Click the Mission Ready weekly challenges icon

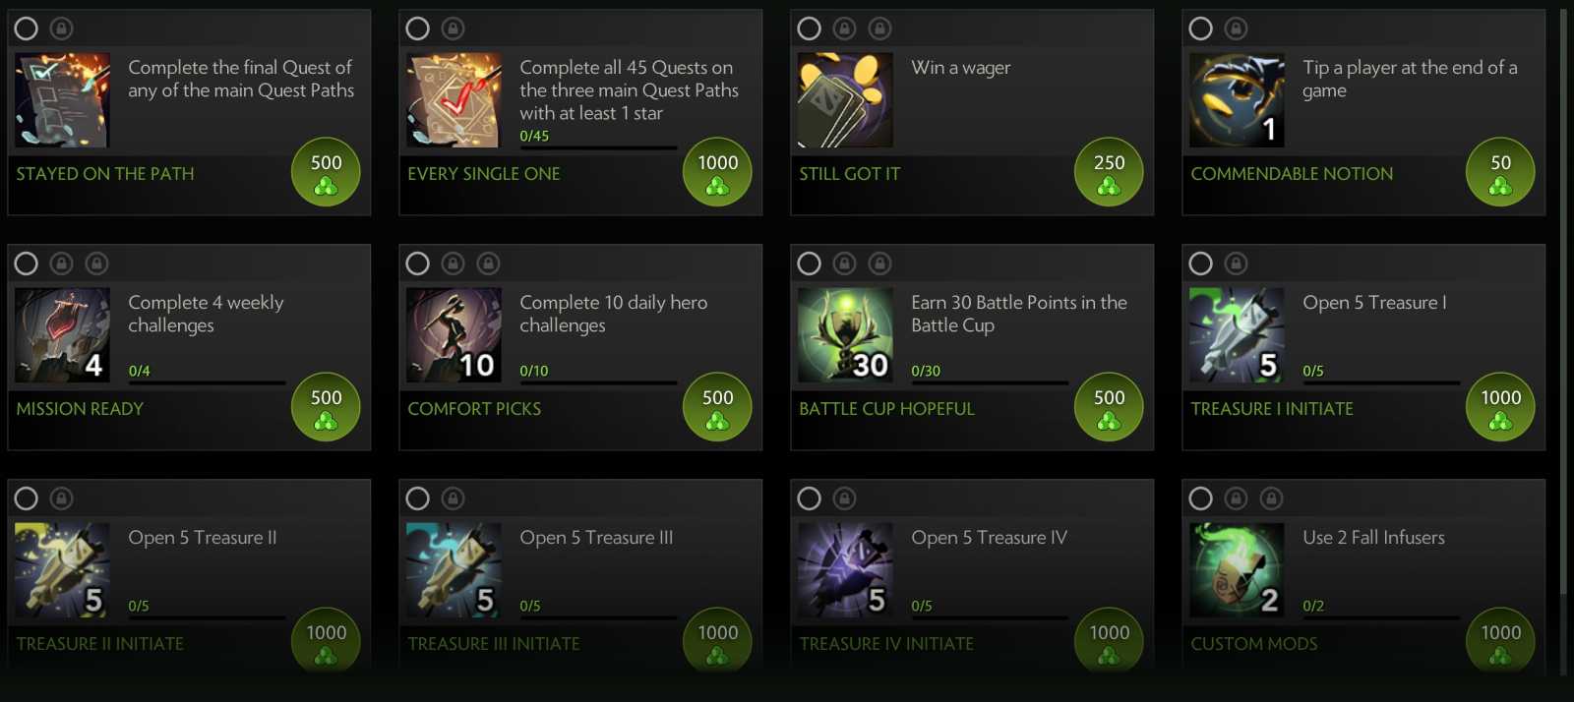(x=62, y=335)
